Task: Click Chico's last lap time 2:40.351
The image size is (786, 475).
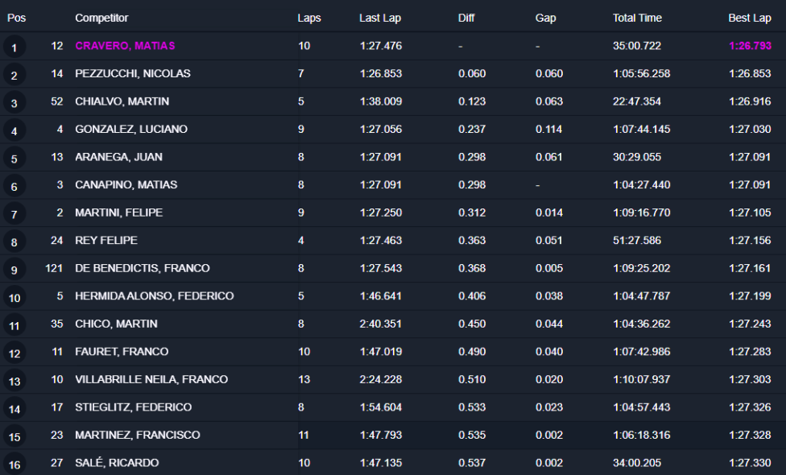Action: 381,324
